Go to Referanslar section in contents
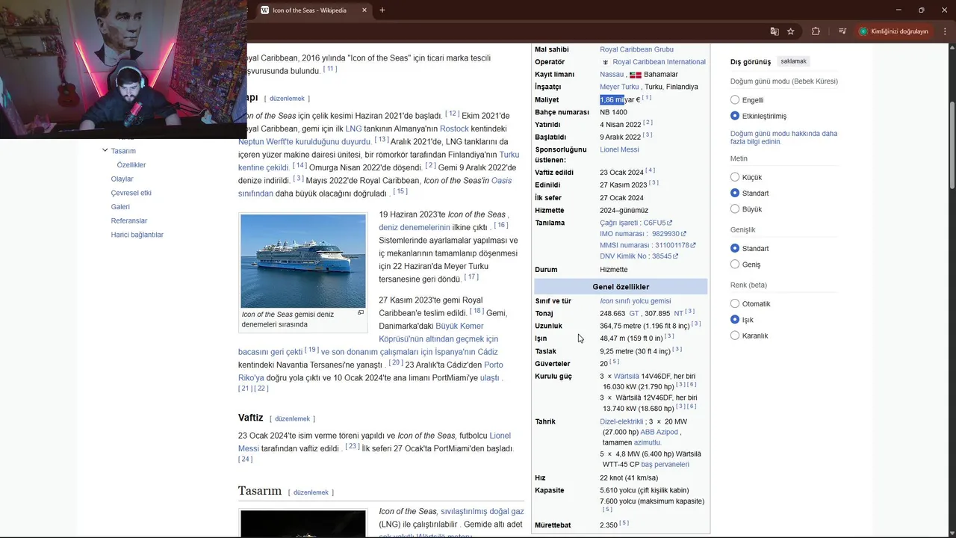Screen dimensions: 956x538 129,221
